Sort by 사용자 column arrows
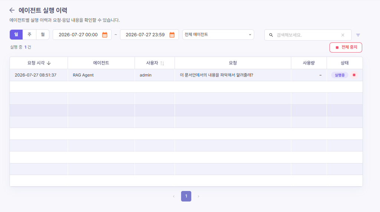This screenshot has height=212, width=380. click(162, 63)
